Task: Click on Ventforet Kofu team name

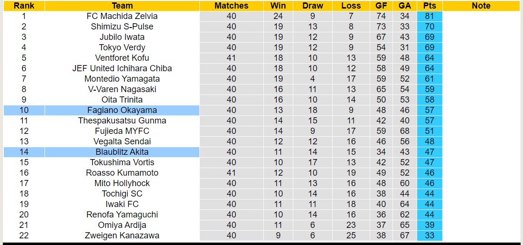Action: coord(122,58)
